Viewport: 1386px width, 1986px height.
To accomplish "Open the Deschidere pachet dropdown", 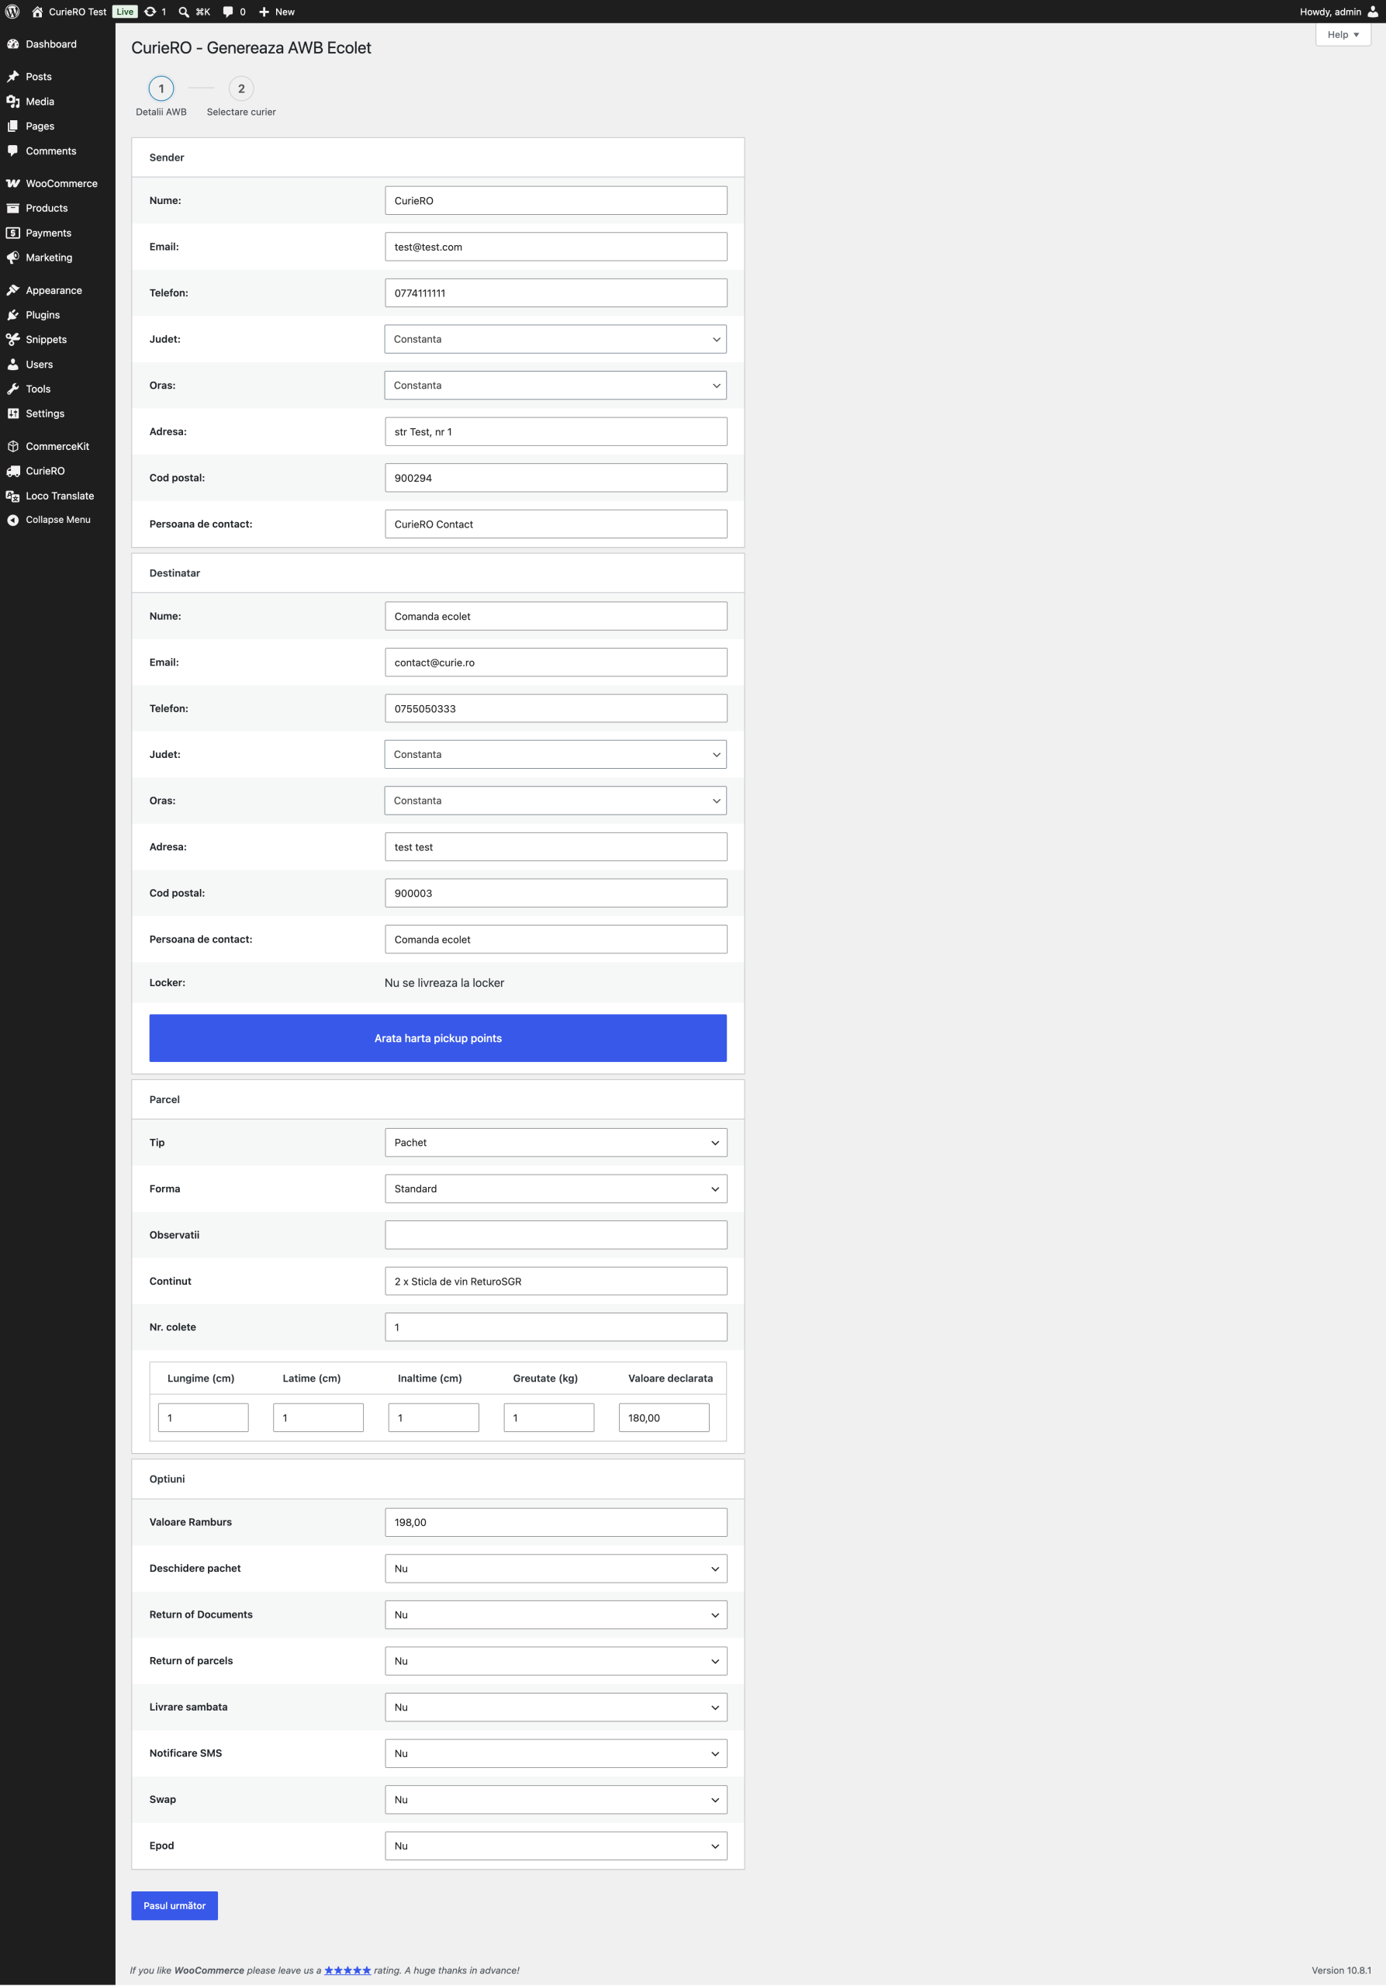I will [555, 1568].
